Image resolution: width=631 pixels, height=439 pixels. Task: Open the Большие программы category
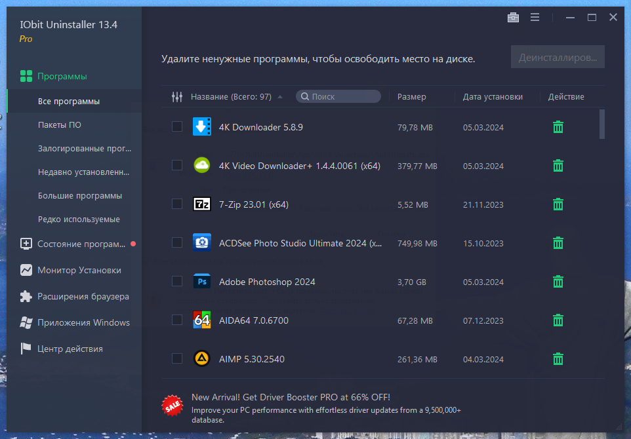coord(79,196)
